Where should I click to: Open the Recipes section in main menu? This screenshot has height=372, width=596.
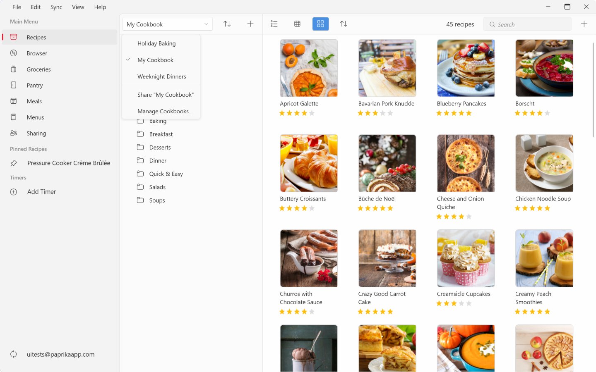[60, 37]
